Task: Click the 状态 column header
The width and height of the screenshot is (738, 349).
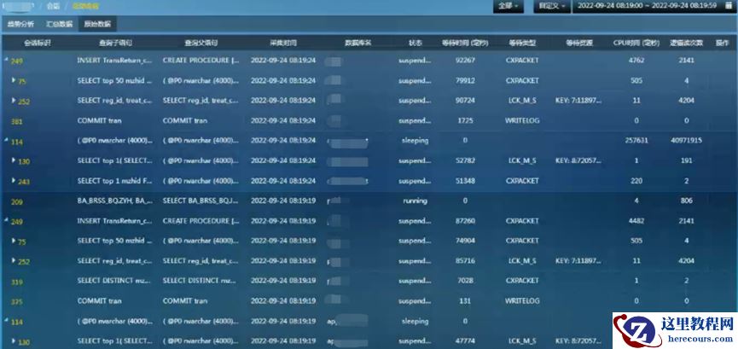Action: tap(415, 43)
